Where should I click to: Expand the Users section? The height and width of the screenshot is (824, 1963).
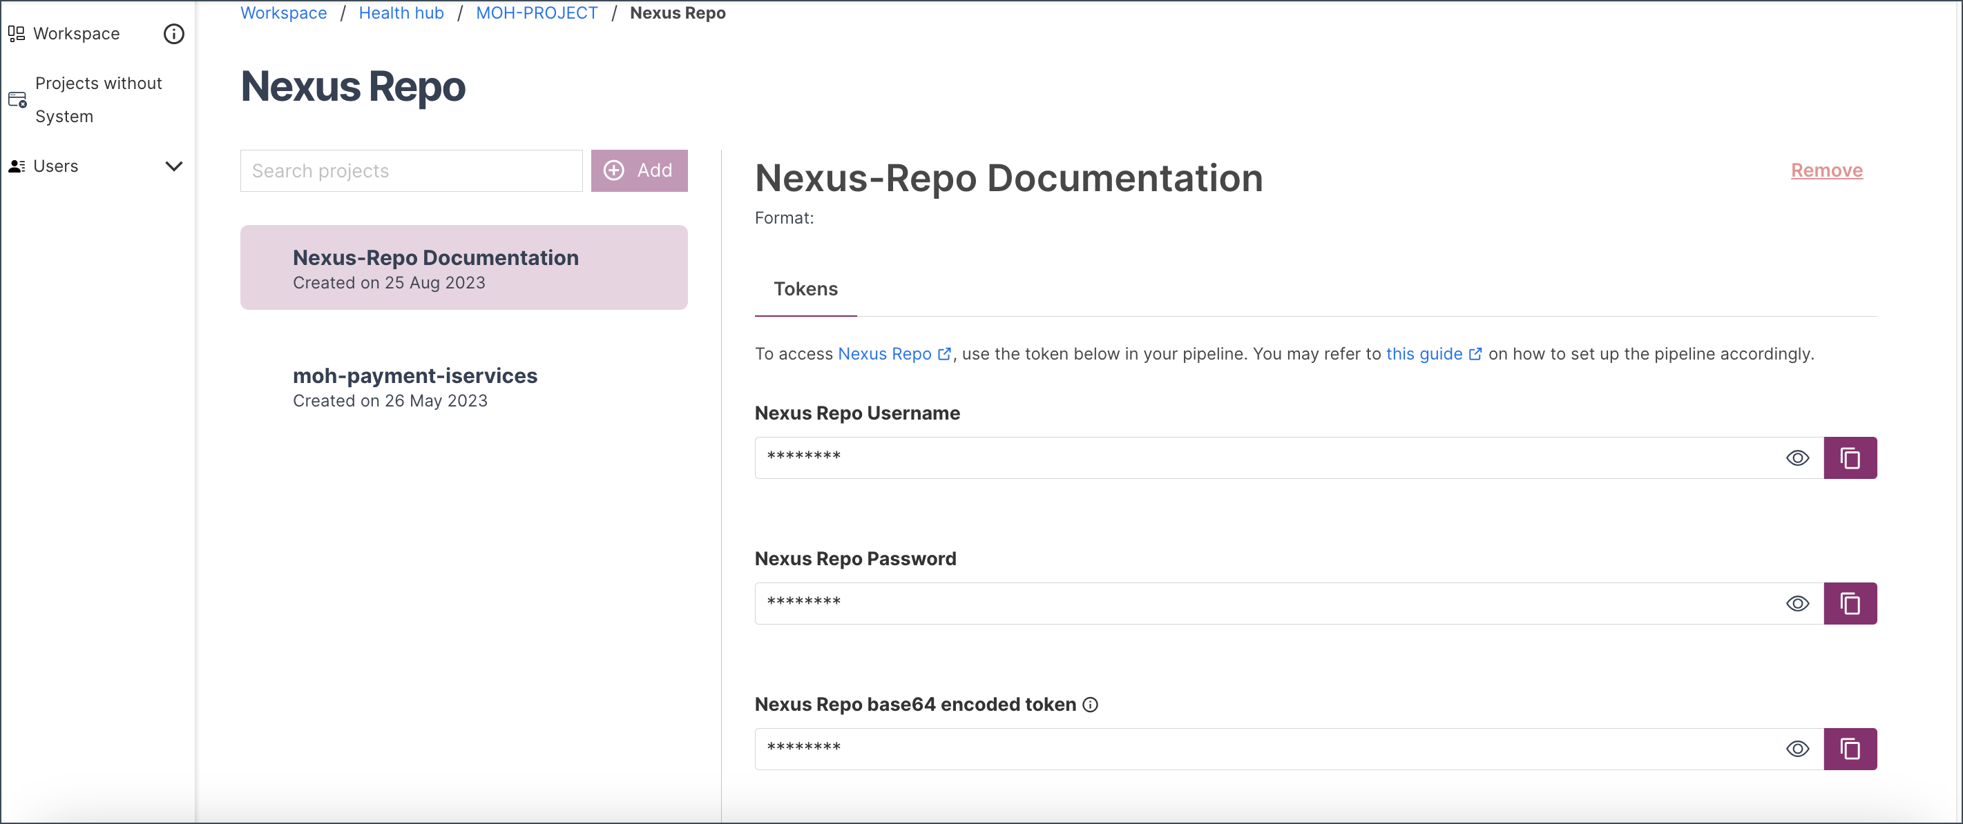click(x=175, y=166)
